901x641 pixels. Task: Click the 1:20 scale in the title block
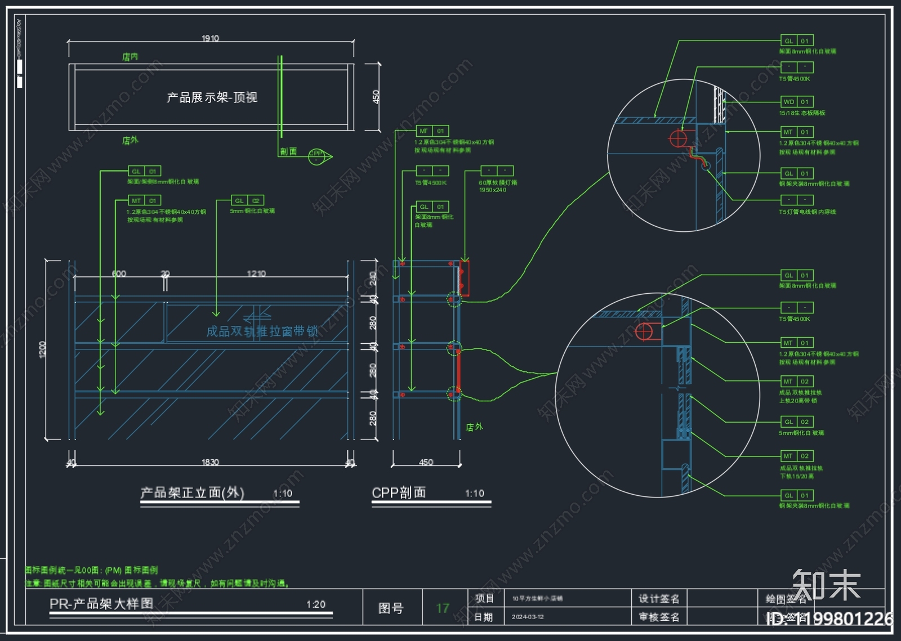[x=316, y=604]
